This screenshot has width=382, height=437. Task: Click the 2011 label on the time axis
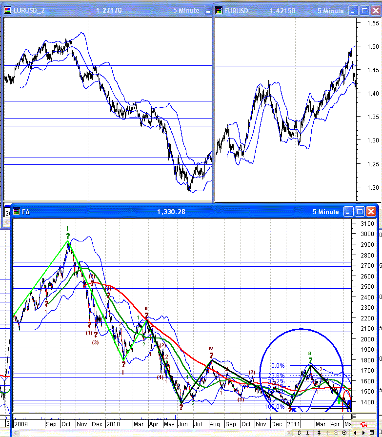[x=293, y=424]
